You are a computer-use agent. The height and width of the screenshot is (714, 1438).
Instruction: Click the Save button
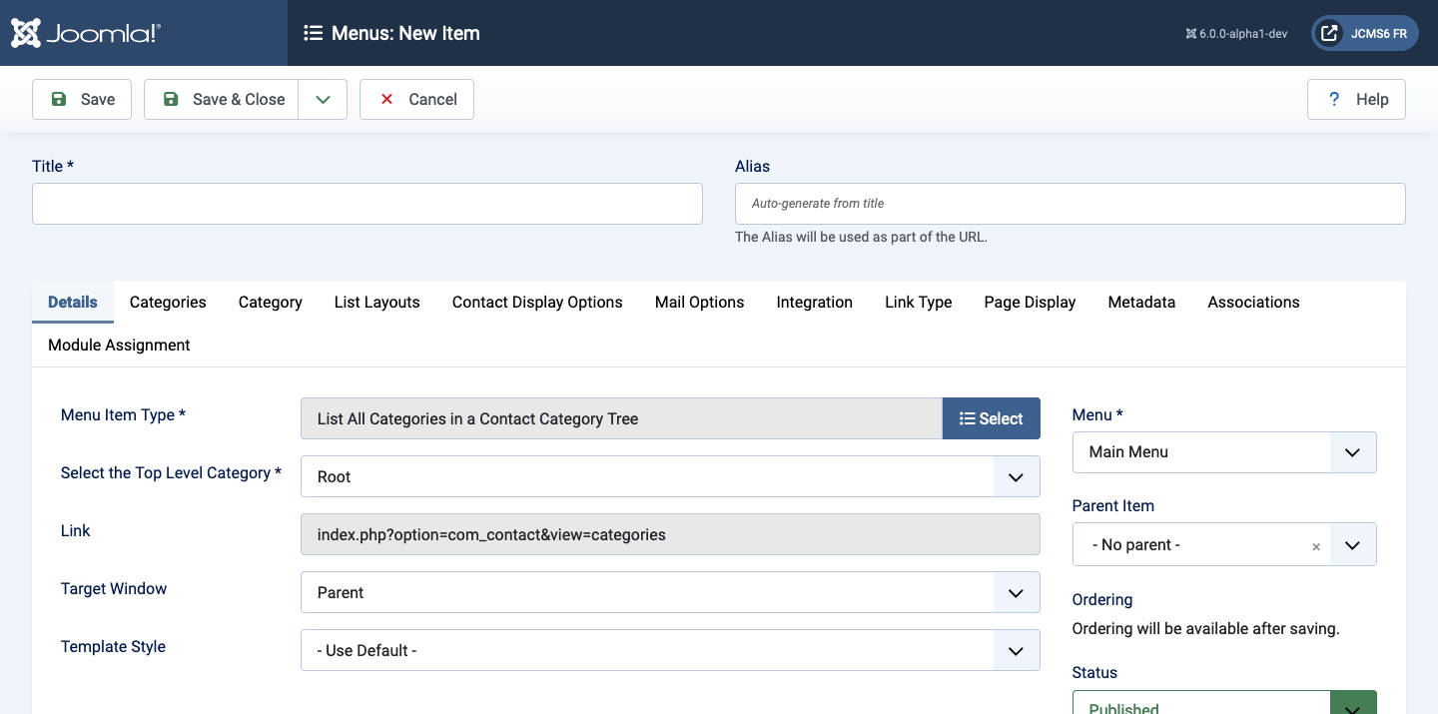pyautogui.click(x=82, y=99)
